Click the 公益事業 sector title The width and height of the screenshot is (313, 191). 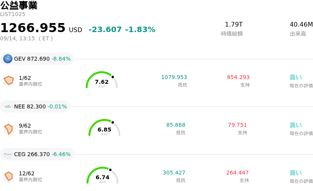pyautogui.click(x=19, y=5)
